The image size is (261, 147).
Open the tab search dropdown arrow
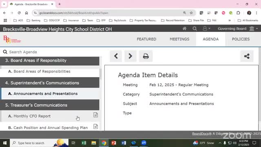click(4, 4)
